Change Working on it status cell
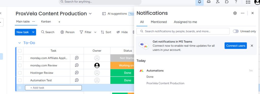The height and width of the screenshot is (94, 260). (122, 66)
